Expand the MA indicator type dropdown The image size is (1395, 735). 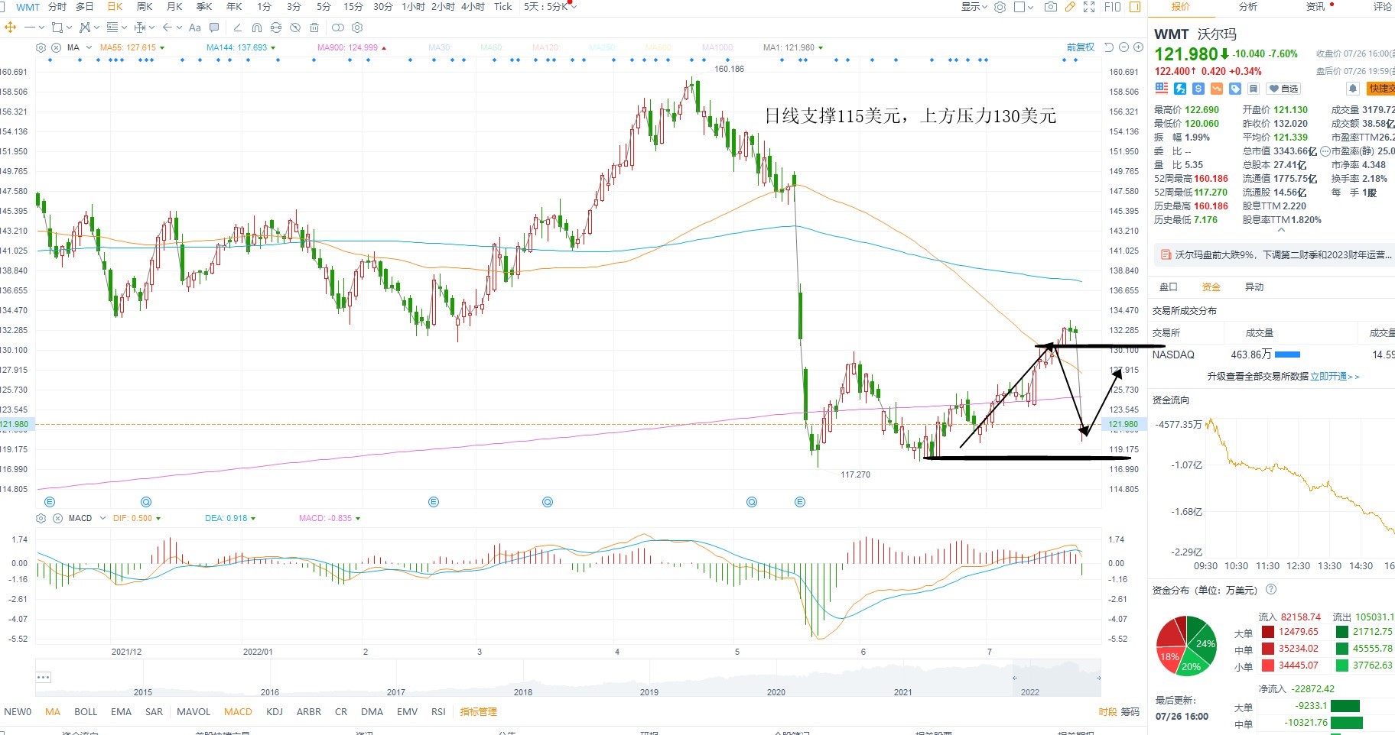[x=87, y=47]
